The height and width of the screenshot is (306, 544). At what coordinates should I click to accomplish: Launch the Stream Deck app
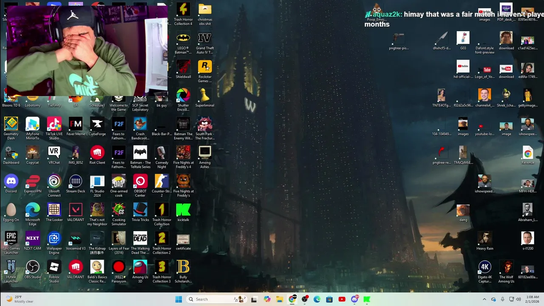76,184
